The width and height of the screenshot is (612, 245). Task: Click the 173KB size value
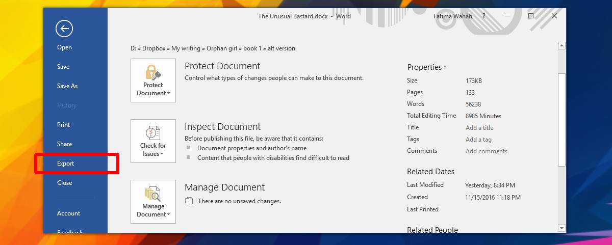point(474,81)
